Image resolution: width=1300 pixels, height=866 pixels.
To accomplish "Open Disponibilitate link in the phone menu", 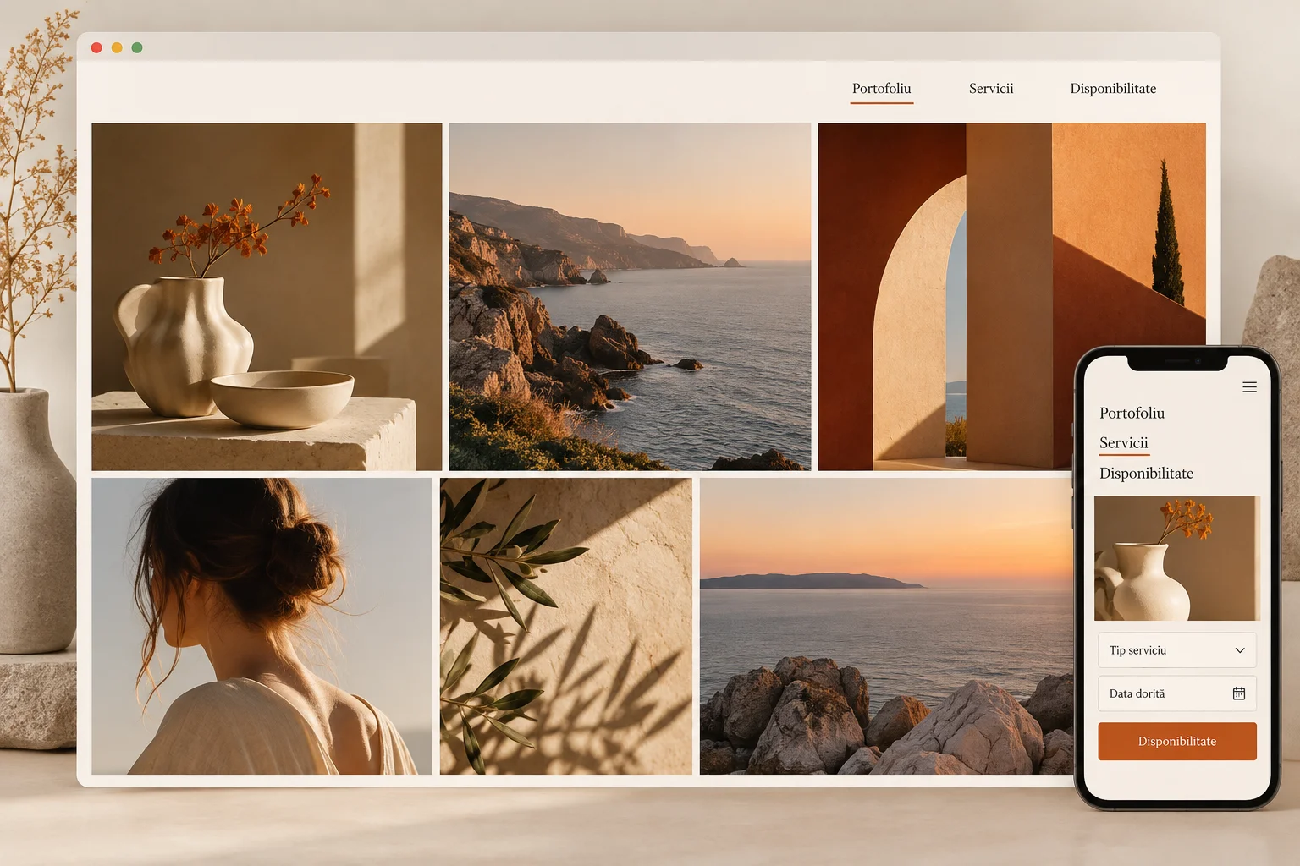I will [1146, 474].
